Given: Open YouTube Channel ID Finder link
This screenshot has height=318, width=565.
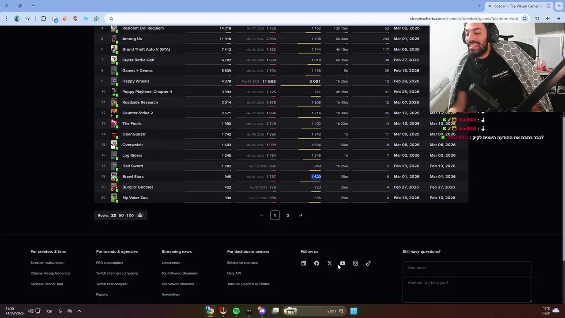Looking at the screenshot, I should tap(248, 284).
